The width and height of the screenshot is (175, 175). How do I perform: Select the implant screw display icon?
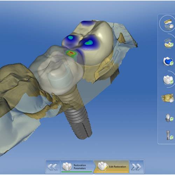click(x=169, y=135)
